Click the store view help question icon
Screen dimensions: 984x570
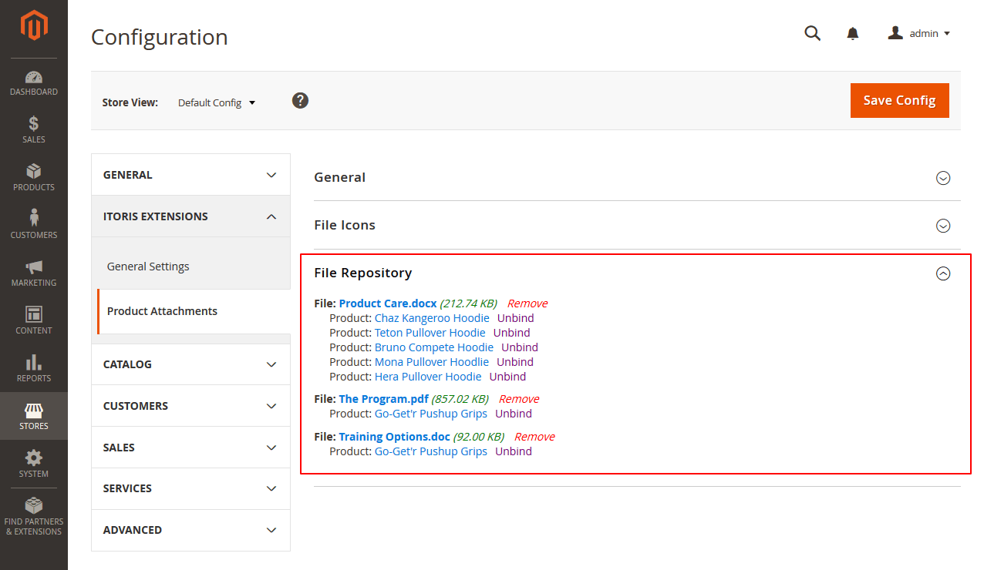301,100
